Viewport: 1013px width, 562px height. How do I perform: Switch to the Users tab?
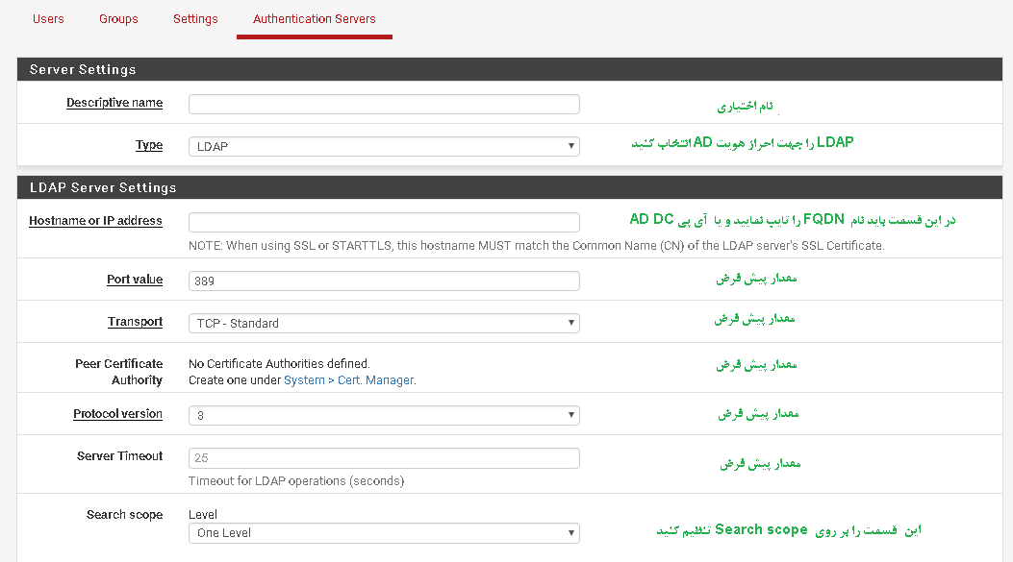[x=48, y=19]
